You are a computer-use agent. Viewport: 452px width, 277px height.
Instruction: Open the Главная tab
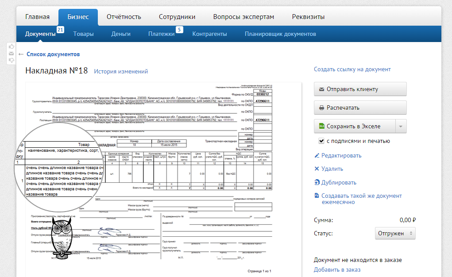pos(38,17)
